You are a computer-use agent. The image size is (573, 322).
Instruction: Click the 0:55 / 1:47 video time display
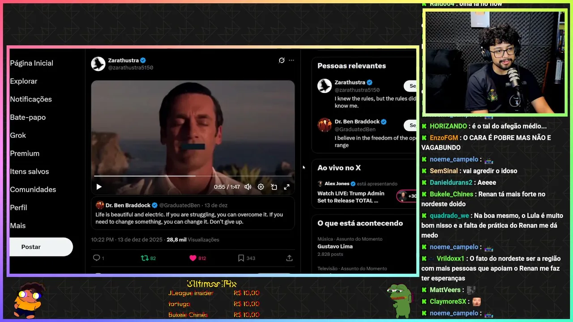227,187
